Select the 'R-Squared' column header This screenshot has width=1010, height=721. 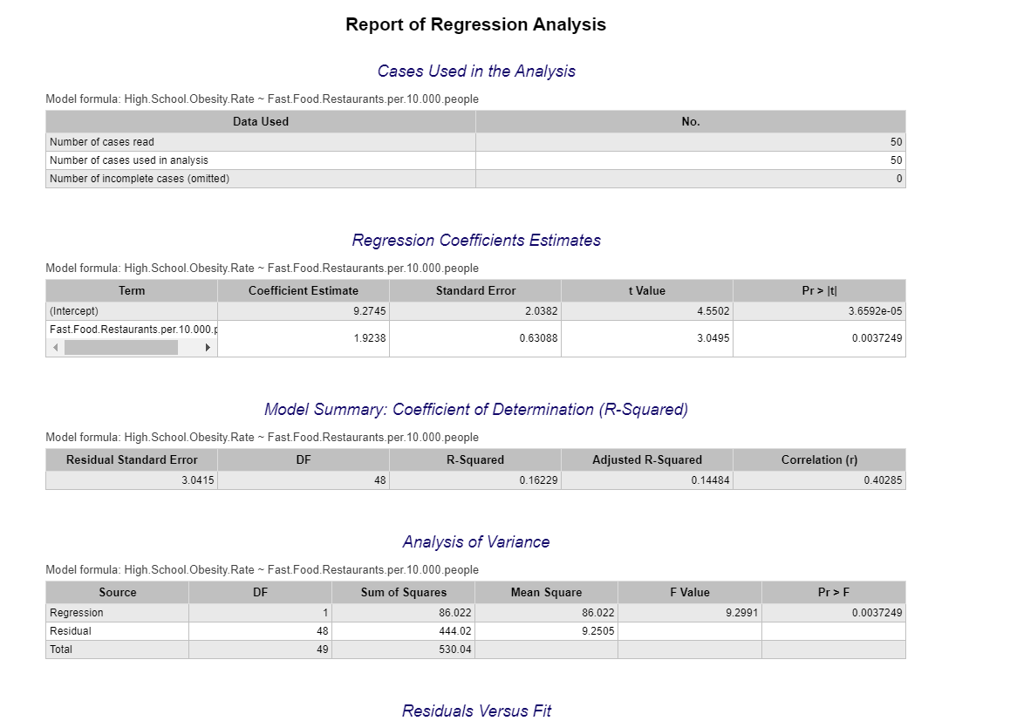[x=474, y=459]
